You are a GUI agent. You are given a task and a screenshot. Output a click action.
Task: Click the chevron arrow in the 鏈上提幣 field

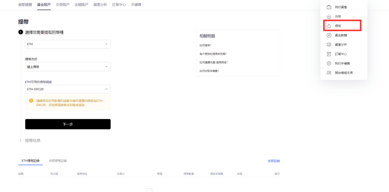pyautogui.click(x=106, y=67)
